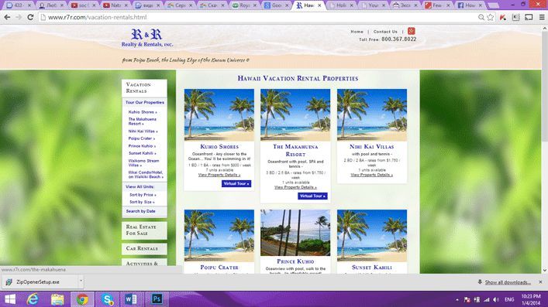Open Sort by Price in sidebar
The width and height of the screenshot is (548, 307).
(143, 195)
